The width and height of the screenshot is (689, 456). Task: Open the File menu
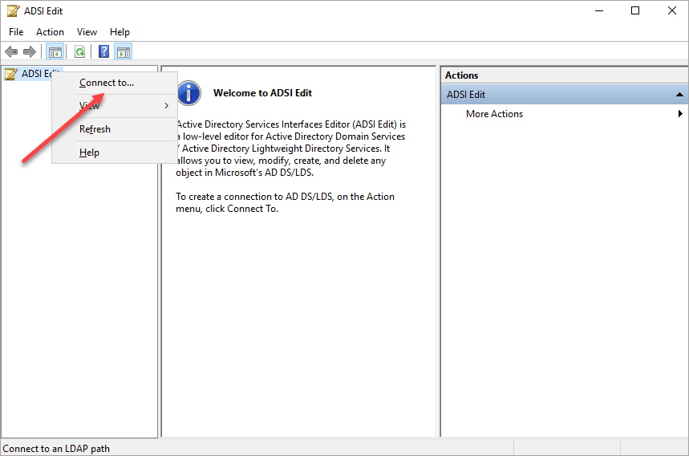click(x=16, y=32)
